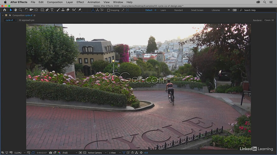This screenshot has height=155, width=277.
Task: Select the Roto Brush tool
Action: (x=74, y=10)
